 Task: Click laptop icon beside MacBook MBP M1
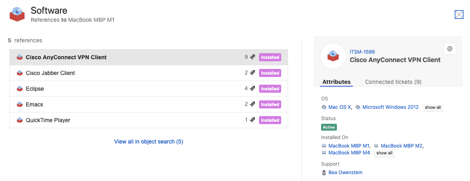point(324,146)
